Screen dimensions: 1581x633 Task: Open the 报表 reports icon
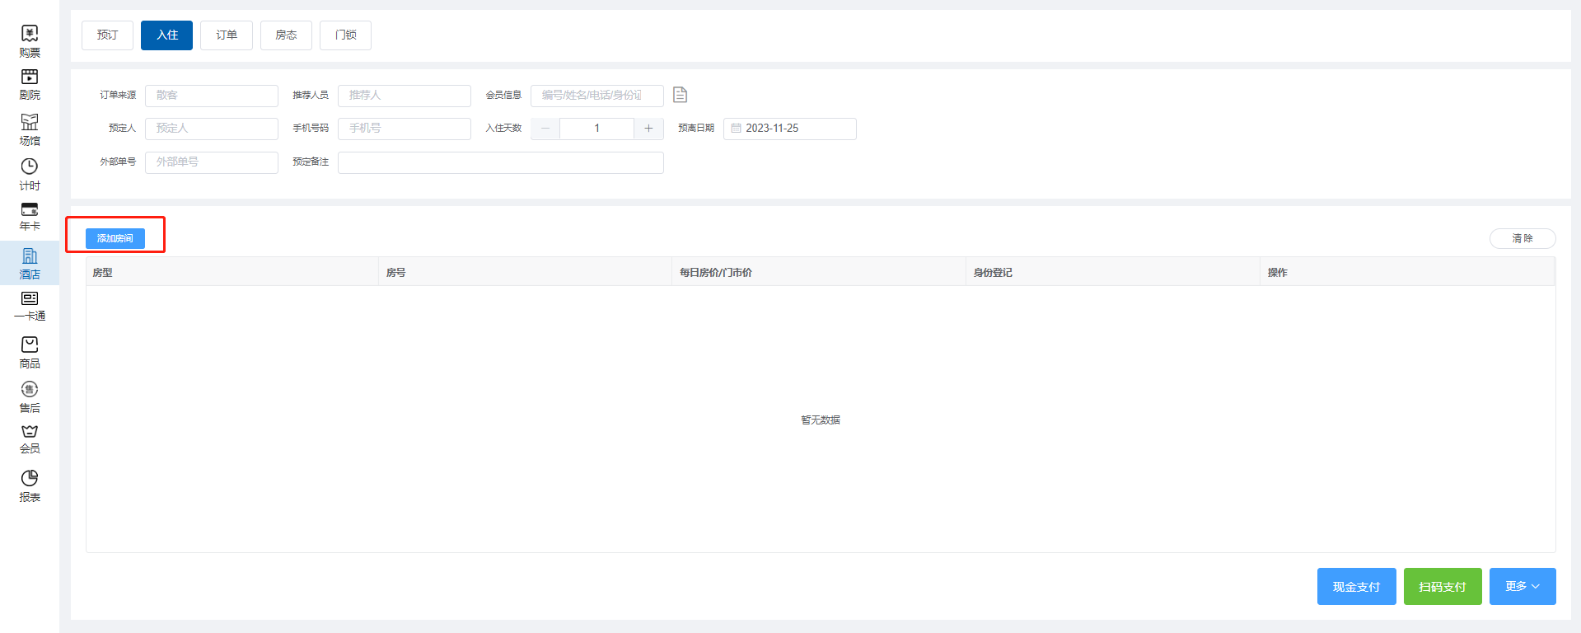tap(30, 485)
